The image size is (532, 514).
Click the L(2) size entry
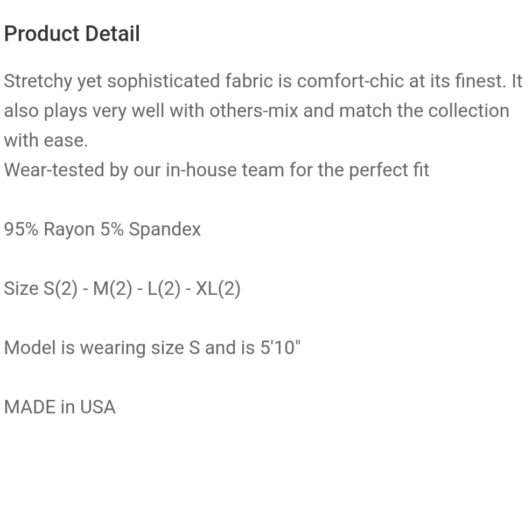pyautogui.click(x=164, y=289)
